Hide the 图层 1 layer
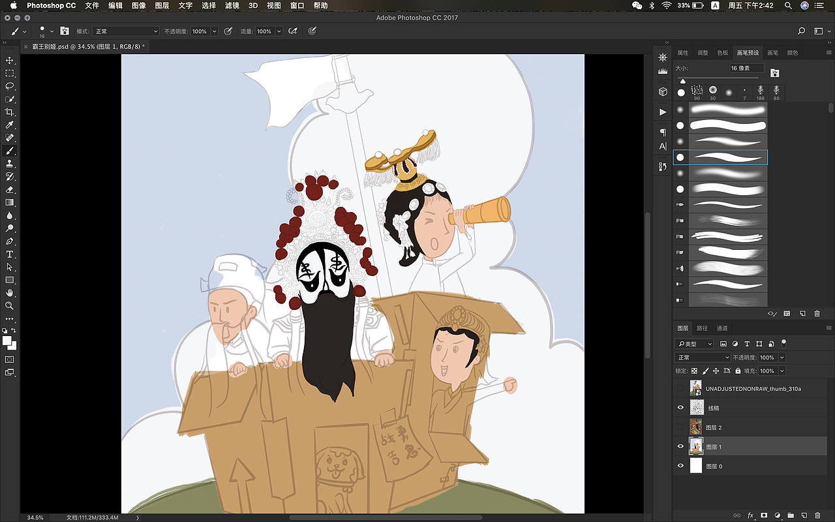Image resolution: width=835 pixels, height=522 pixels. point(680,447)
